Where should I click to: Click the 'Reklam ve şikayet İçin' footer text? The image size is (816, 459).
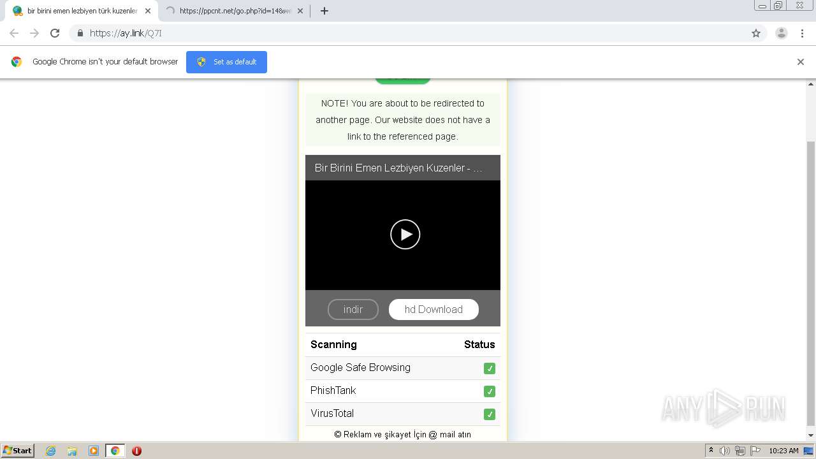(x=403, y=435)
